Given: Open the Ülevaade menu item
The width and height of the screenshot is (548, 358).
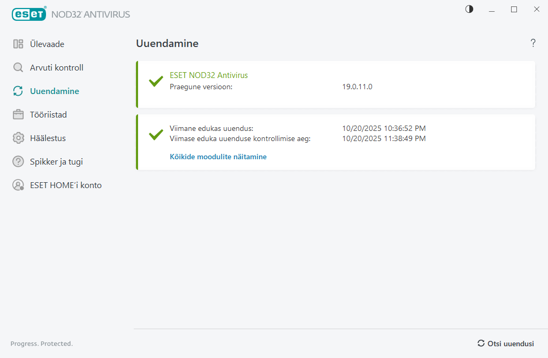Looking at the screenshot, I should pyautogui.click(x=47, y=44).
